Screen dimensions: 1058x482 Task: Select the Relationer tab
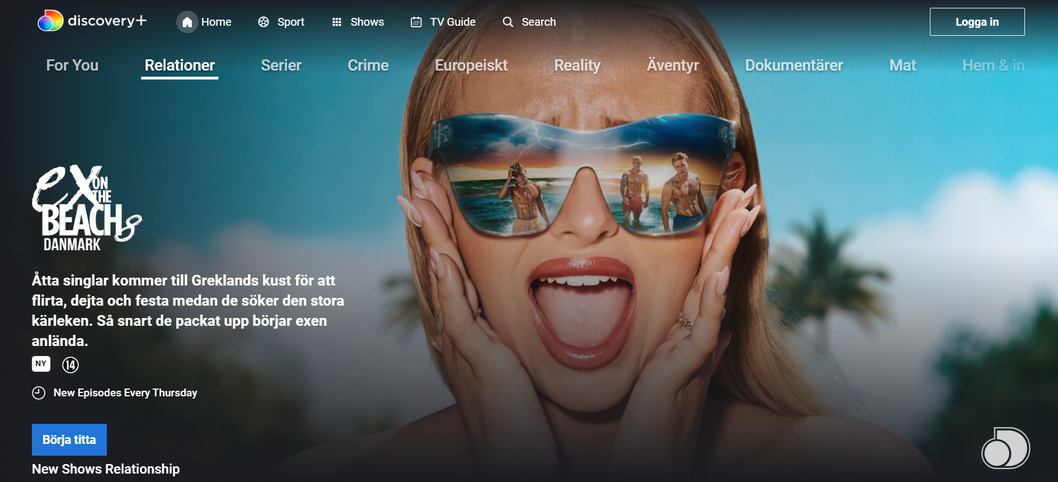point(180,65)
